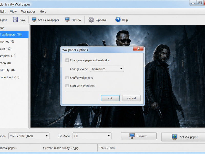
Task: Open the Help menu
Action: (x=43, y=12)
